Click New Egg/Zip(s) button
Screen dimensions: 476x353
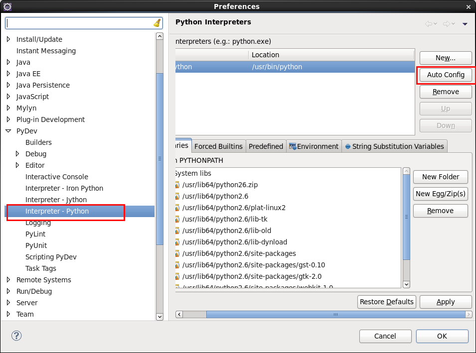pos(440,194)
